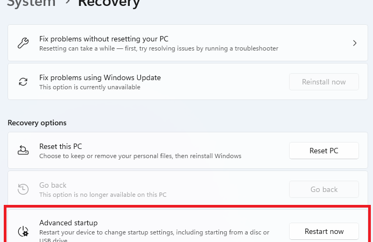
Task: Click the Go back history clock icon
Action: coord(23,189)
